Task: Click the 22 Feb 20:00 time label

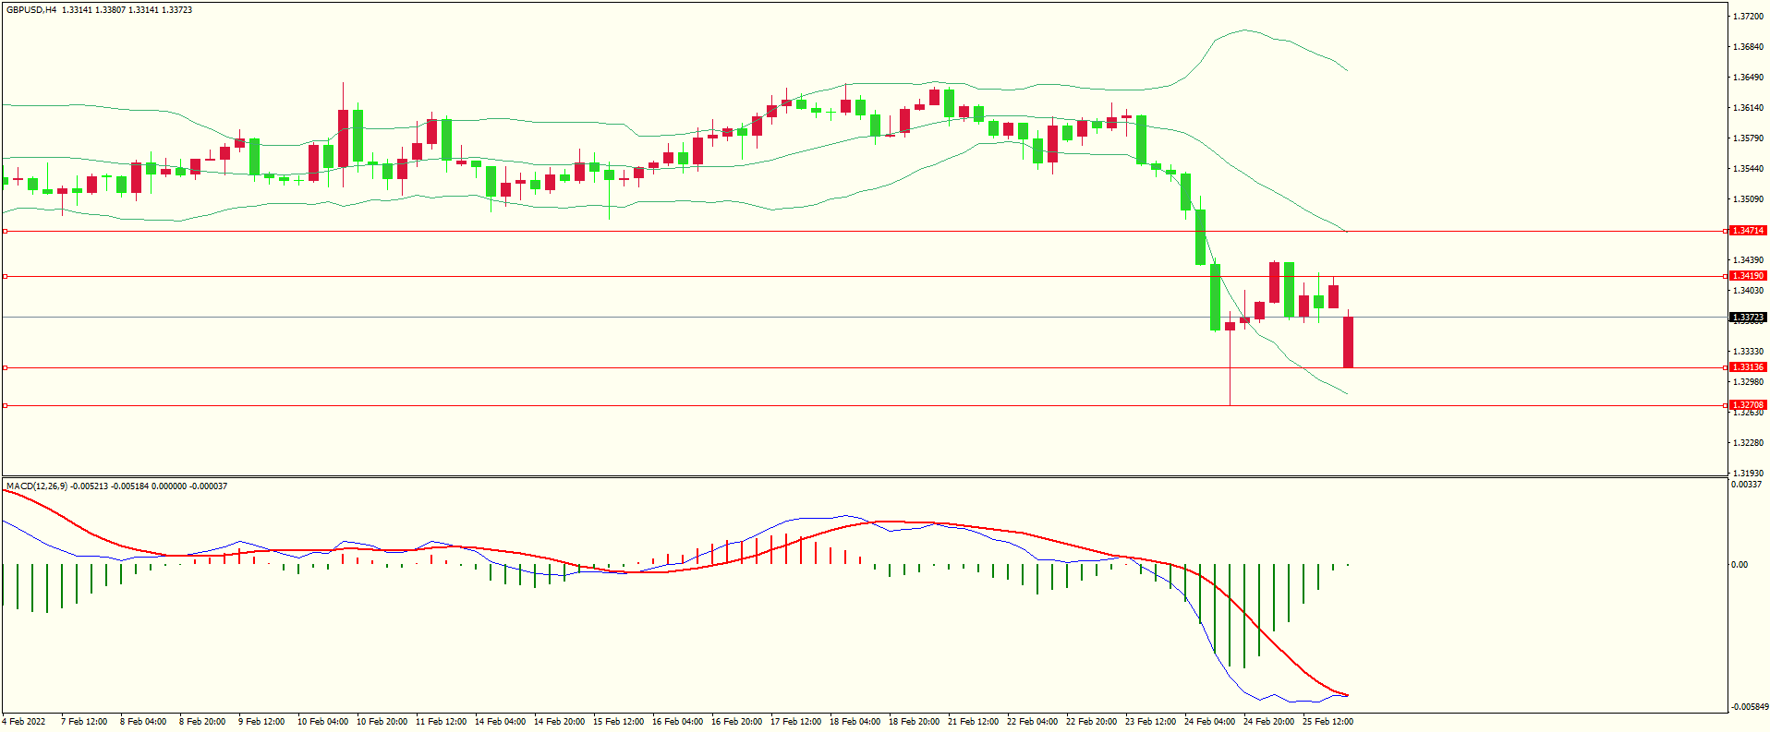Action: click(1091, 722)
